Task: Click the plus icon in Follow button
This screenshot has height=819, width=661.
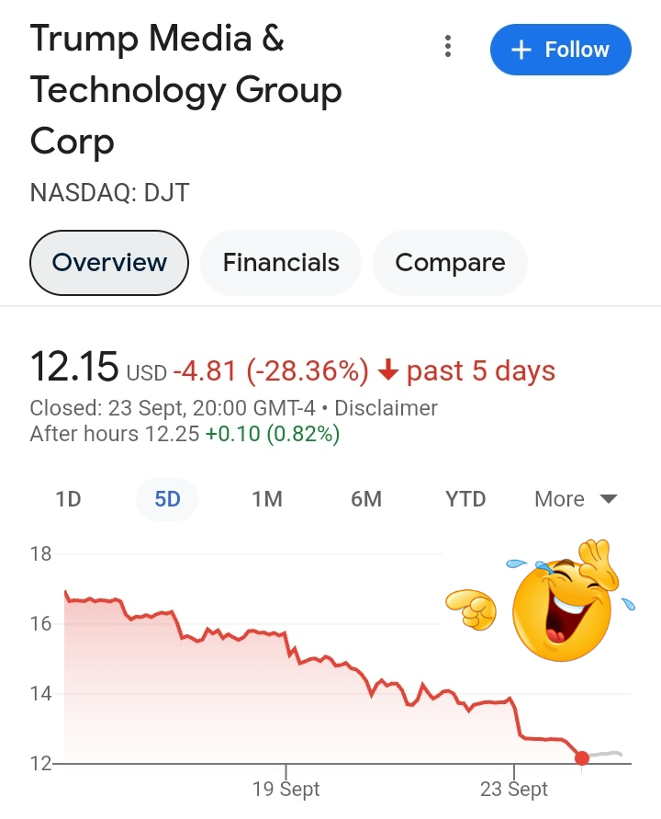Action: pos(521,51)
